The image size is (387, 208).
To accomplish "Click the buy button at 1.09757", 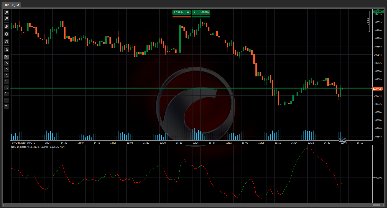I will click(x=201, y=12).
